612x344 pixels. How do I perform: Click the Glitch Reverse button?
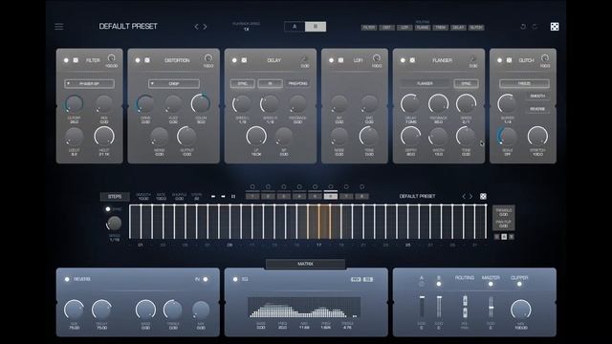537,109
